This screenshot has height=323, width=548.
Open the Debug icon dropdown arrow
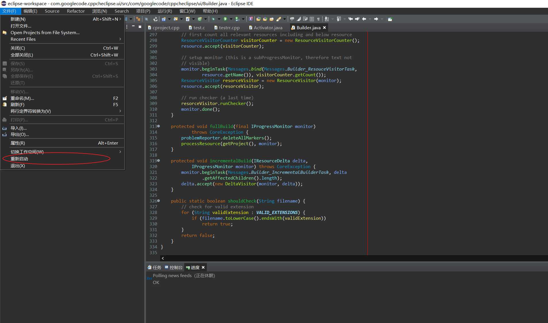click(219, 19)
